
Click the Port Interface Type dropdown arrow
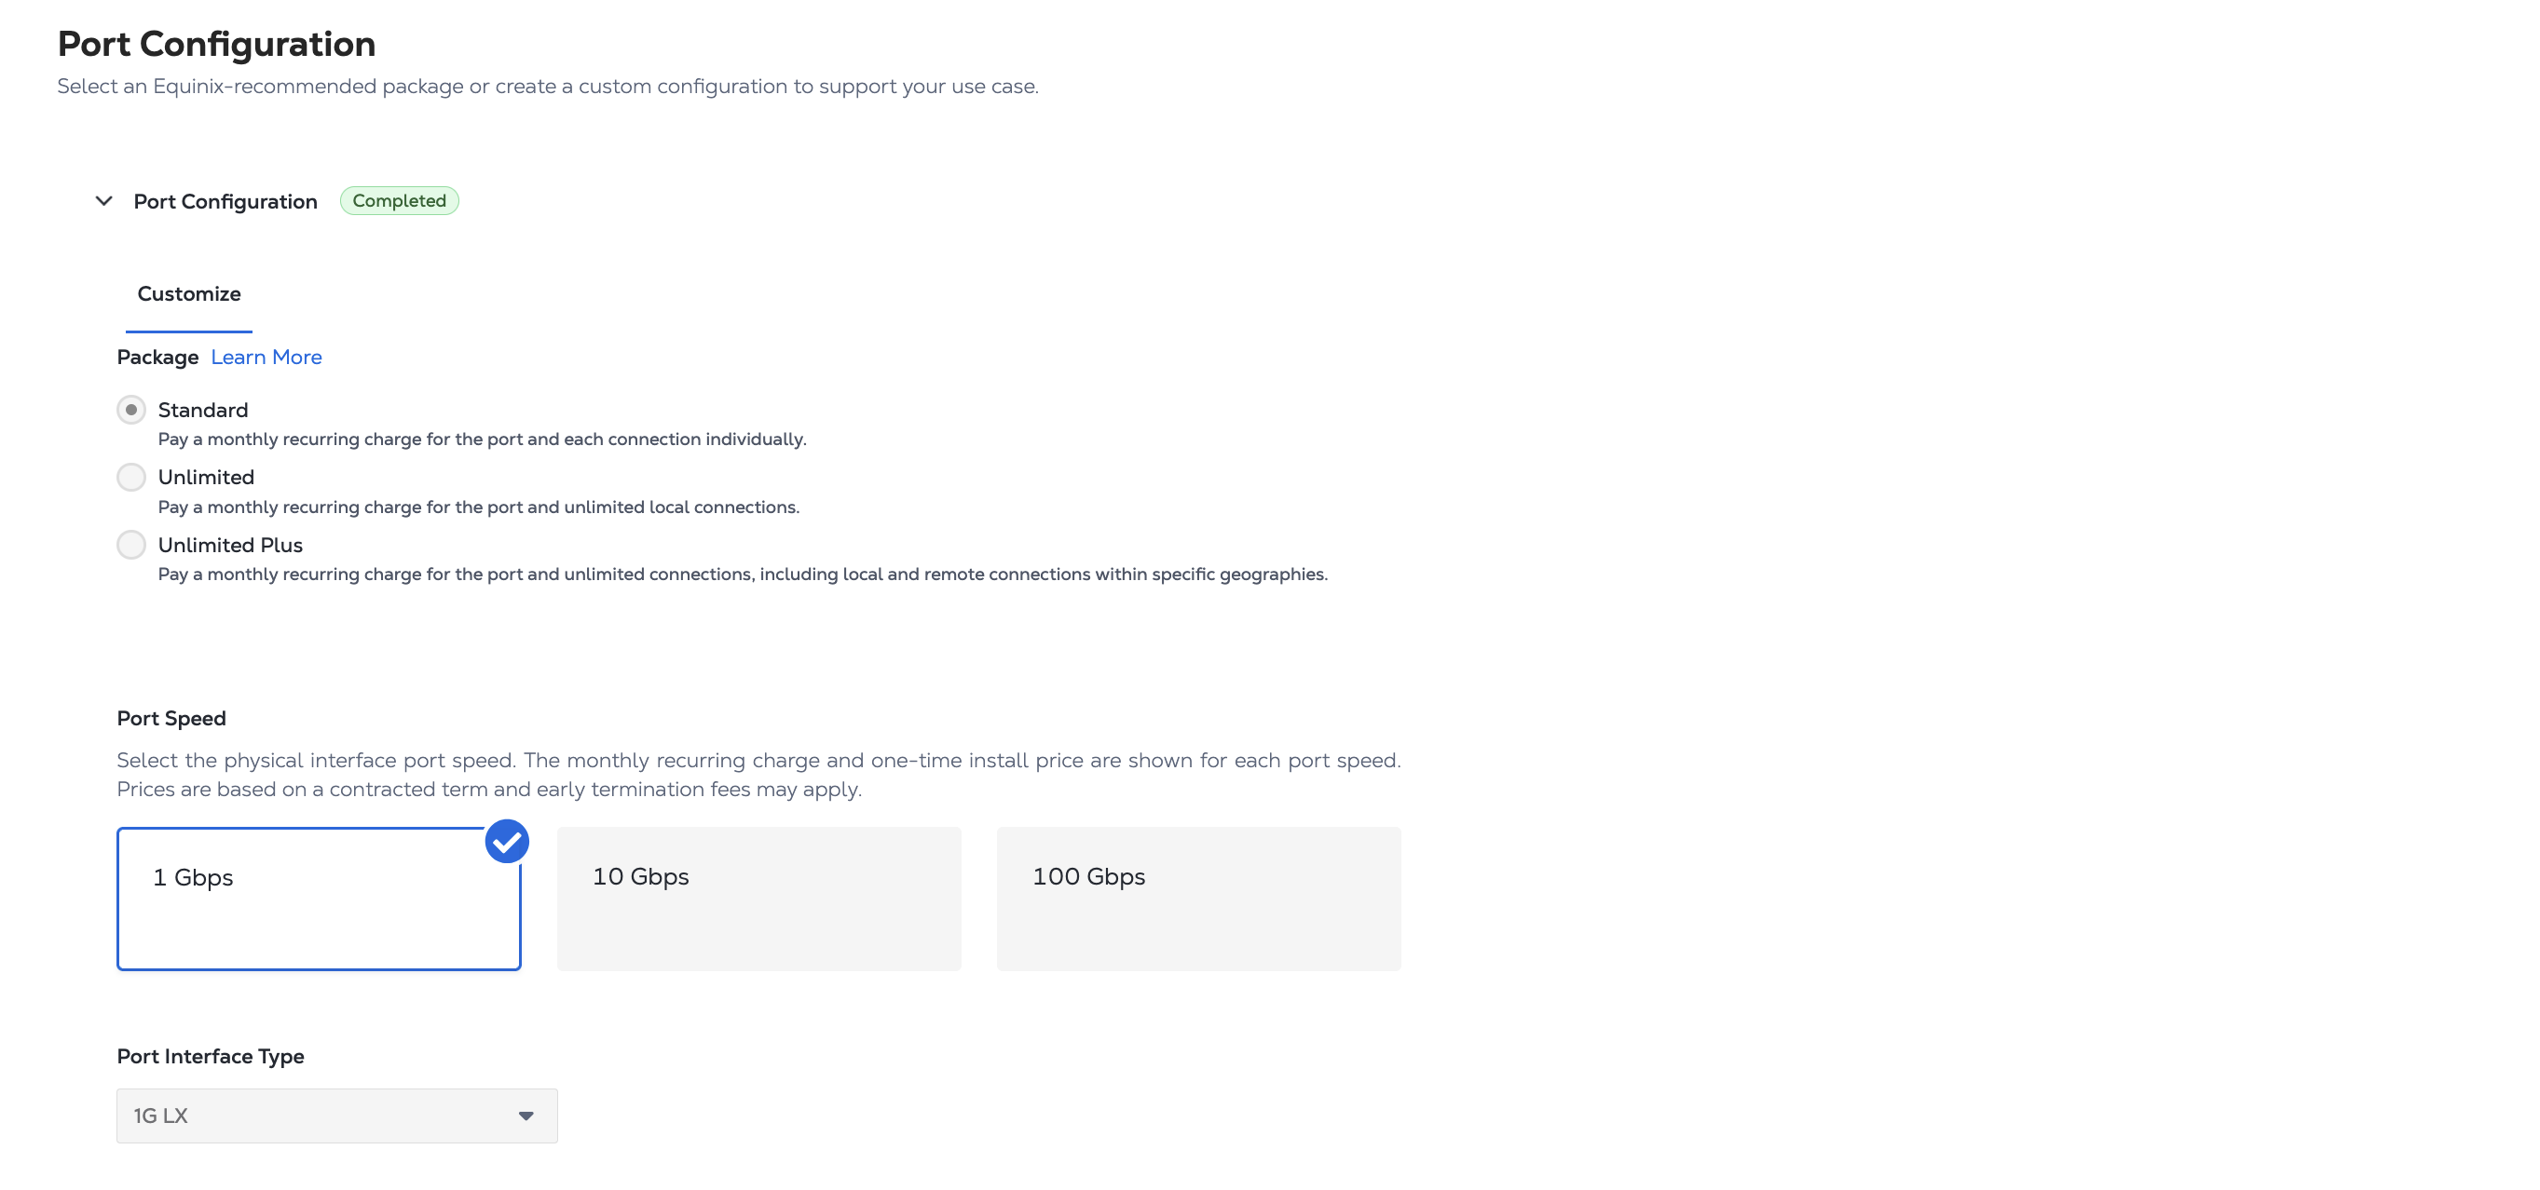[526, 1116]
